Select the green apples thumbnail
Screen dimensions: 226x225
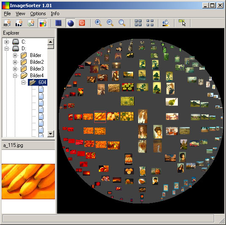click(x=128, y=87)
